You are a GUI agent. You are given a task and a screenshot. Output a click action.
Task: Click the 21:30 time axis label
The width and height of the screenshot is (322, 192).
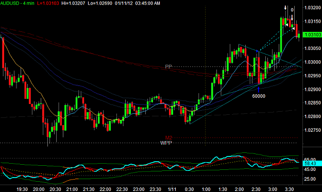pos(89,189)
